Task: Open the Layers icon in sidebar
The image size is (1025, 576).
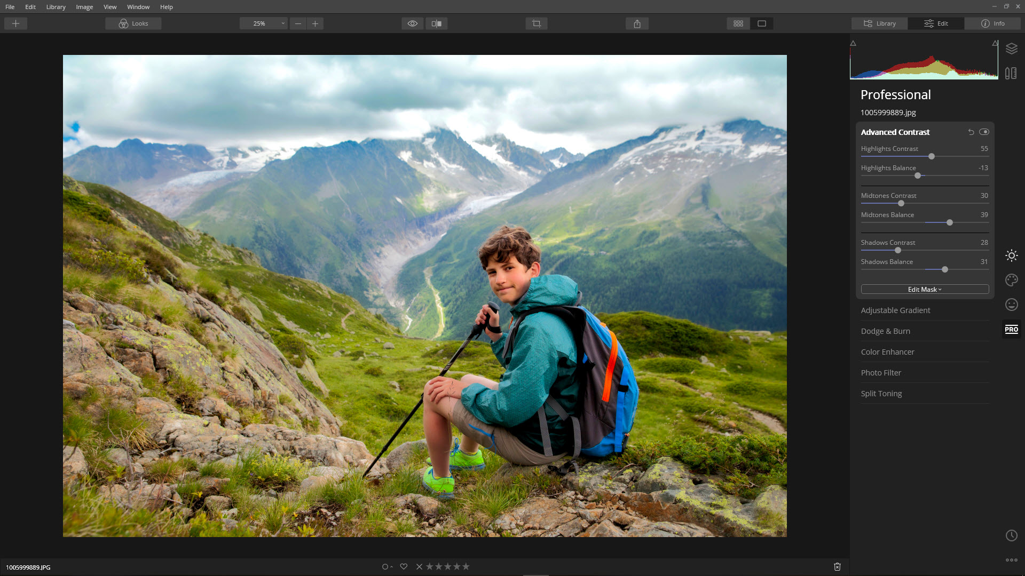Action: 1012,49
